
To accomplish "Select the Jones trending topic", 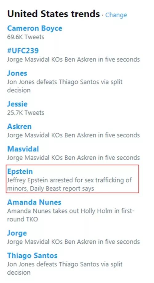I will click(x=17, y=73).
